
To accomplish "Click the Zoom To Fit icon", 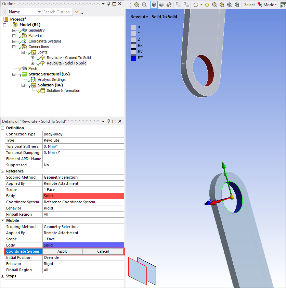I will click(x=230, y=5).
